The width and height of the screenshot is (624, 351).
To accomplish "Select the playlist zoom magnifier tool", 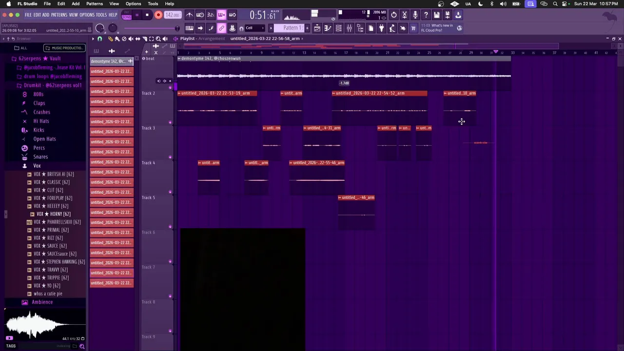I will click(x=158, y=39).
